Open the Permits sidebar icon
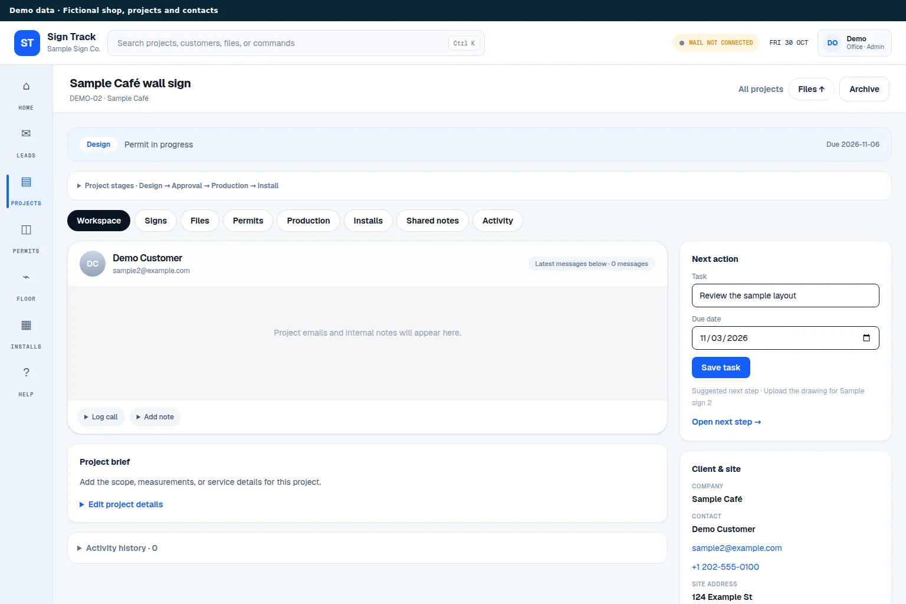 [26, 229]
